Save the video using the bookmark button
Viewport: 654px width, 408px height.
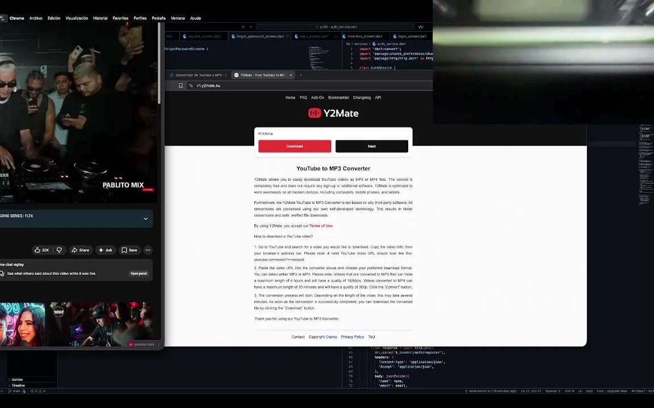(x=129, y=250)
